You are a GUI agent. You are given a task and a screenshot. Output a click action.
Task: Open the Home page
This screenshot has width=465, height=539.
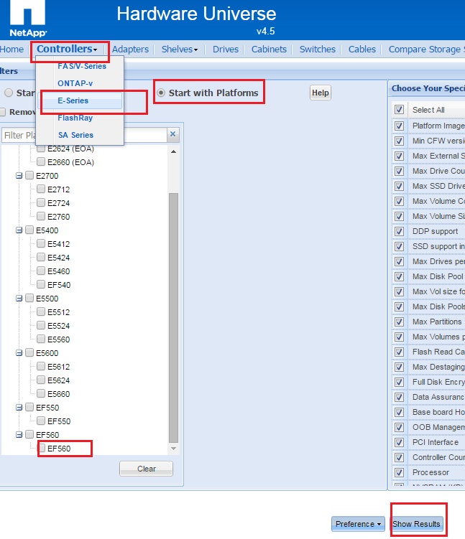11,49
